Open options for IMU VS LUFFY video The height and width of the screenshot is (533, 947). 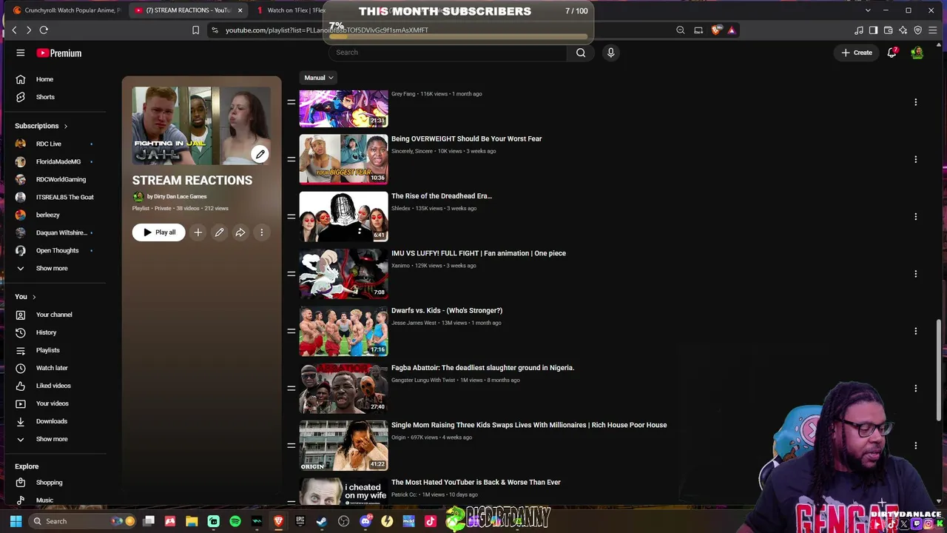(x=915, y=274)
